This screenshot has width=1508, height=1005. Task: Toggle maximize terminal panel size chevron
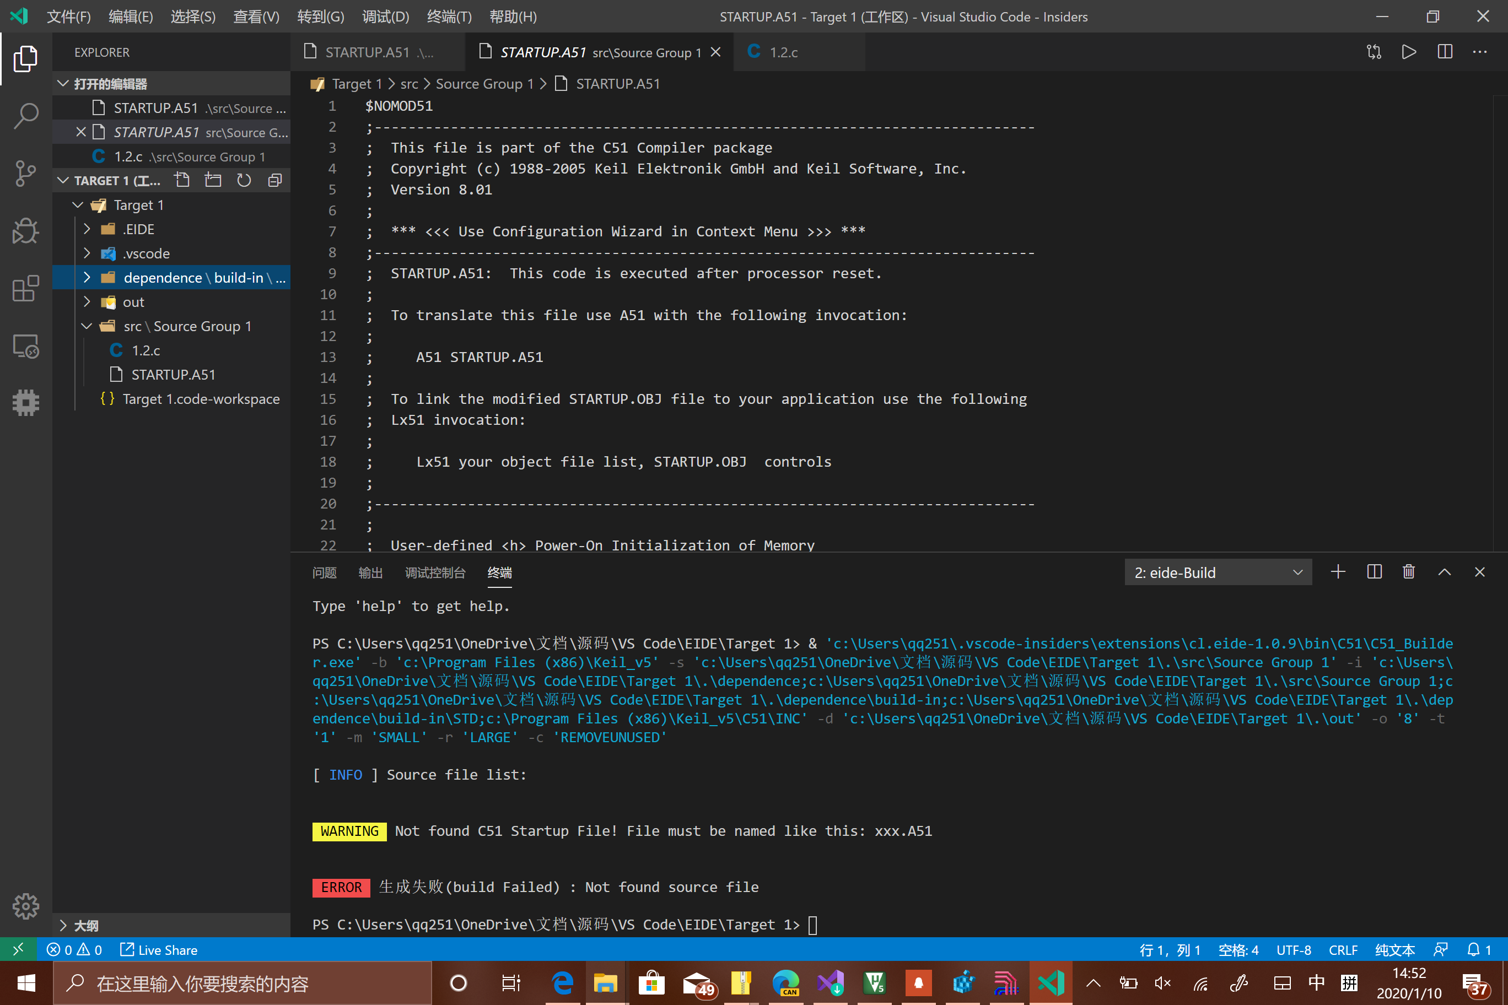tap(1444, 572)
